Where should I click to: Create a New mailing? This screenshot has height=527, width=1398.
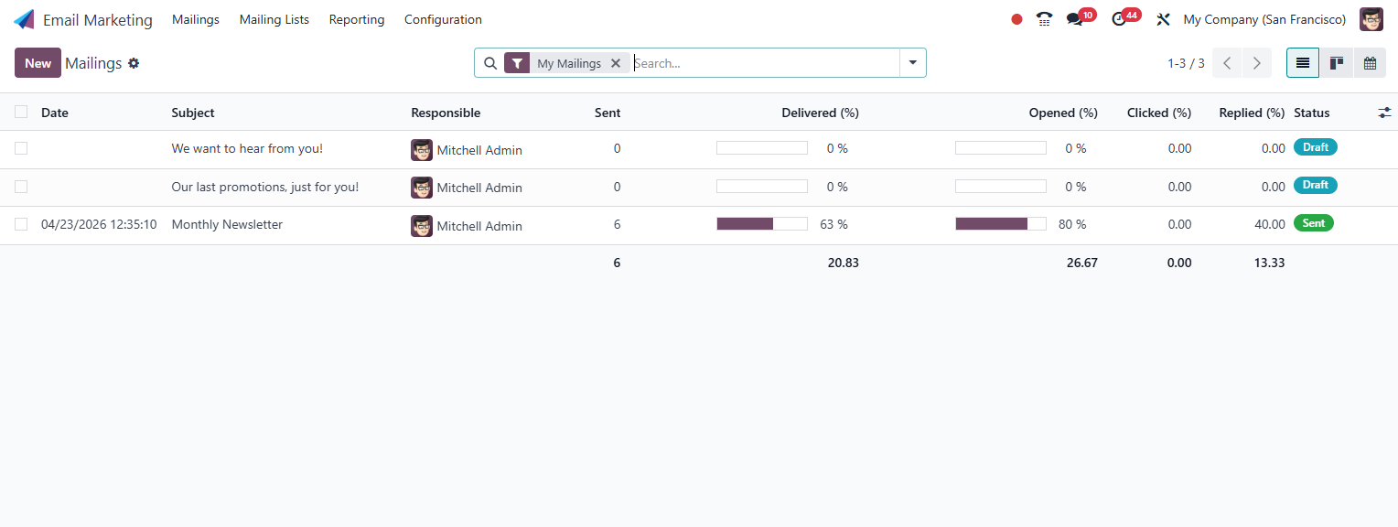38,63
